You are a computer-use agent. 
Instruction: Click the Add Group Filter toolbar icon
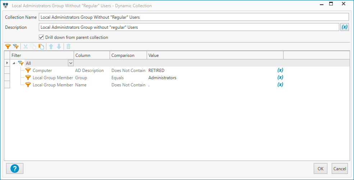click(16, 46)
